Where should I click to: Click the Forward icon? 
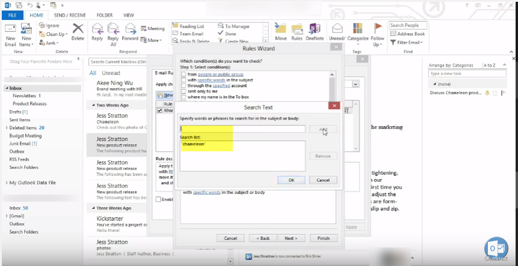coord(130,29)
